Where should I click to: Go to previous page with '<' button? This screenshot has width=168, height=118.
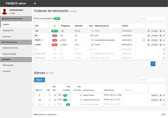click(148, 64)
